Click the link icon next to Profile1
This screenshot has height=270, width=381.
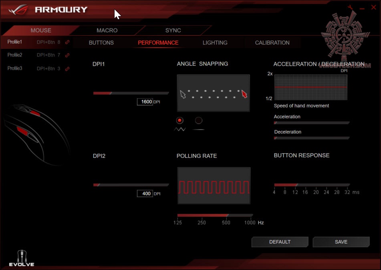[x=67, y=42]
